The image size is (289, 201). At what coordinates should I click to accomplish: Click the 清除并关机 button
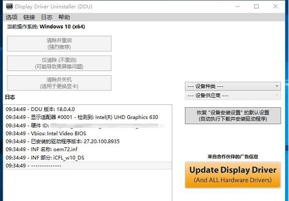[x=59, y=83]
